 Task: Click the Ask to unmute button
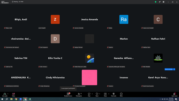point(169,69)
